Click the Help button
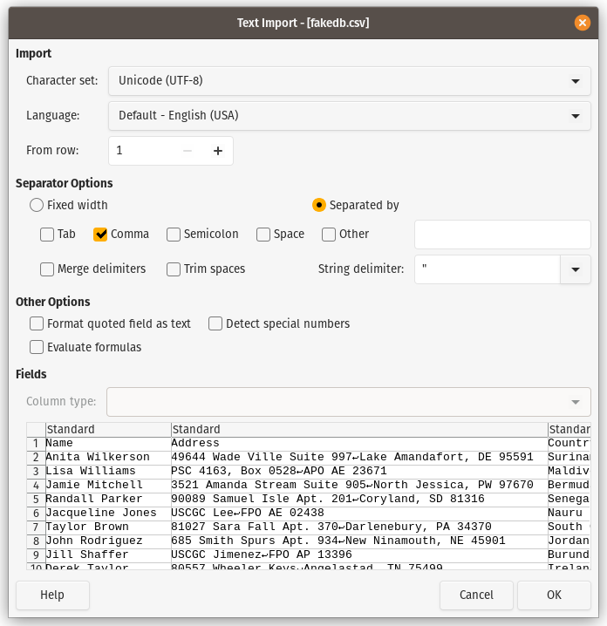 pos(52,595)
